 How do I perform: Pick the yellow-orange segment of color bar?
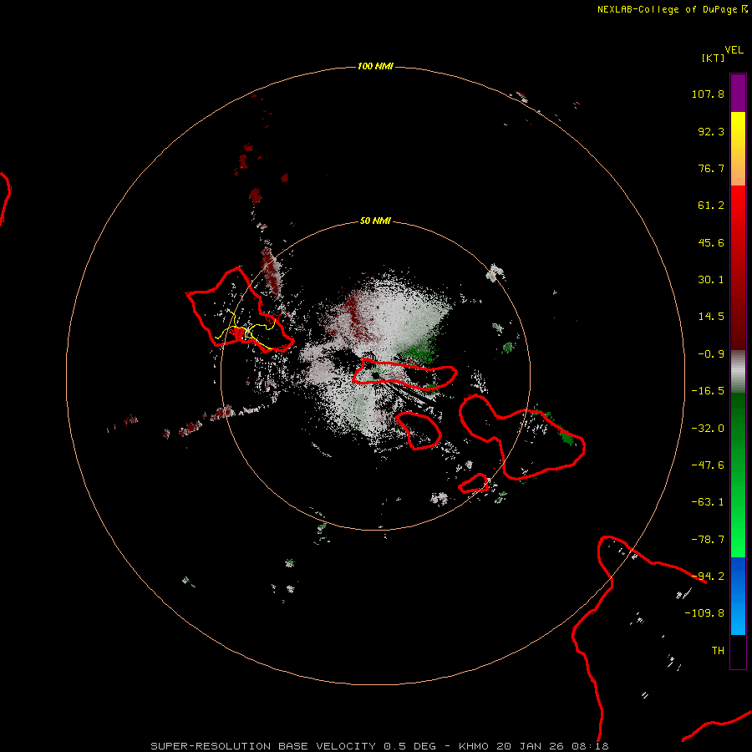738,149
